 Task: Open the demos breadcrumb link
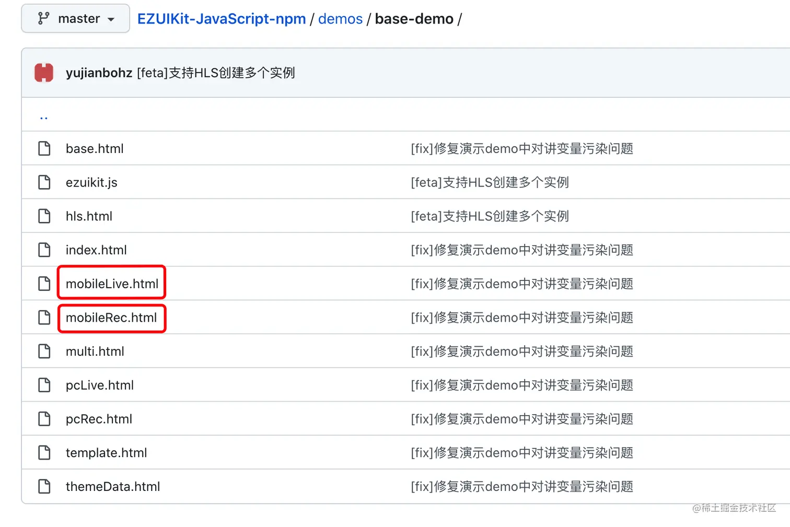(340, 19)
